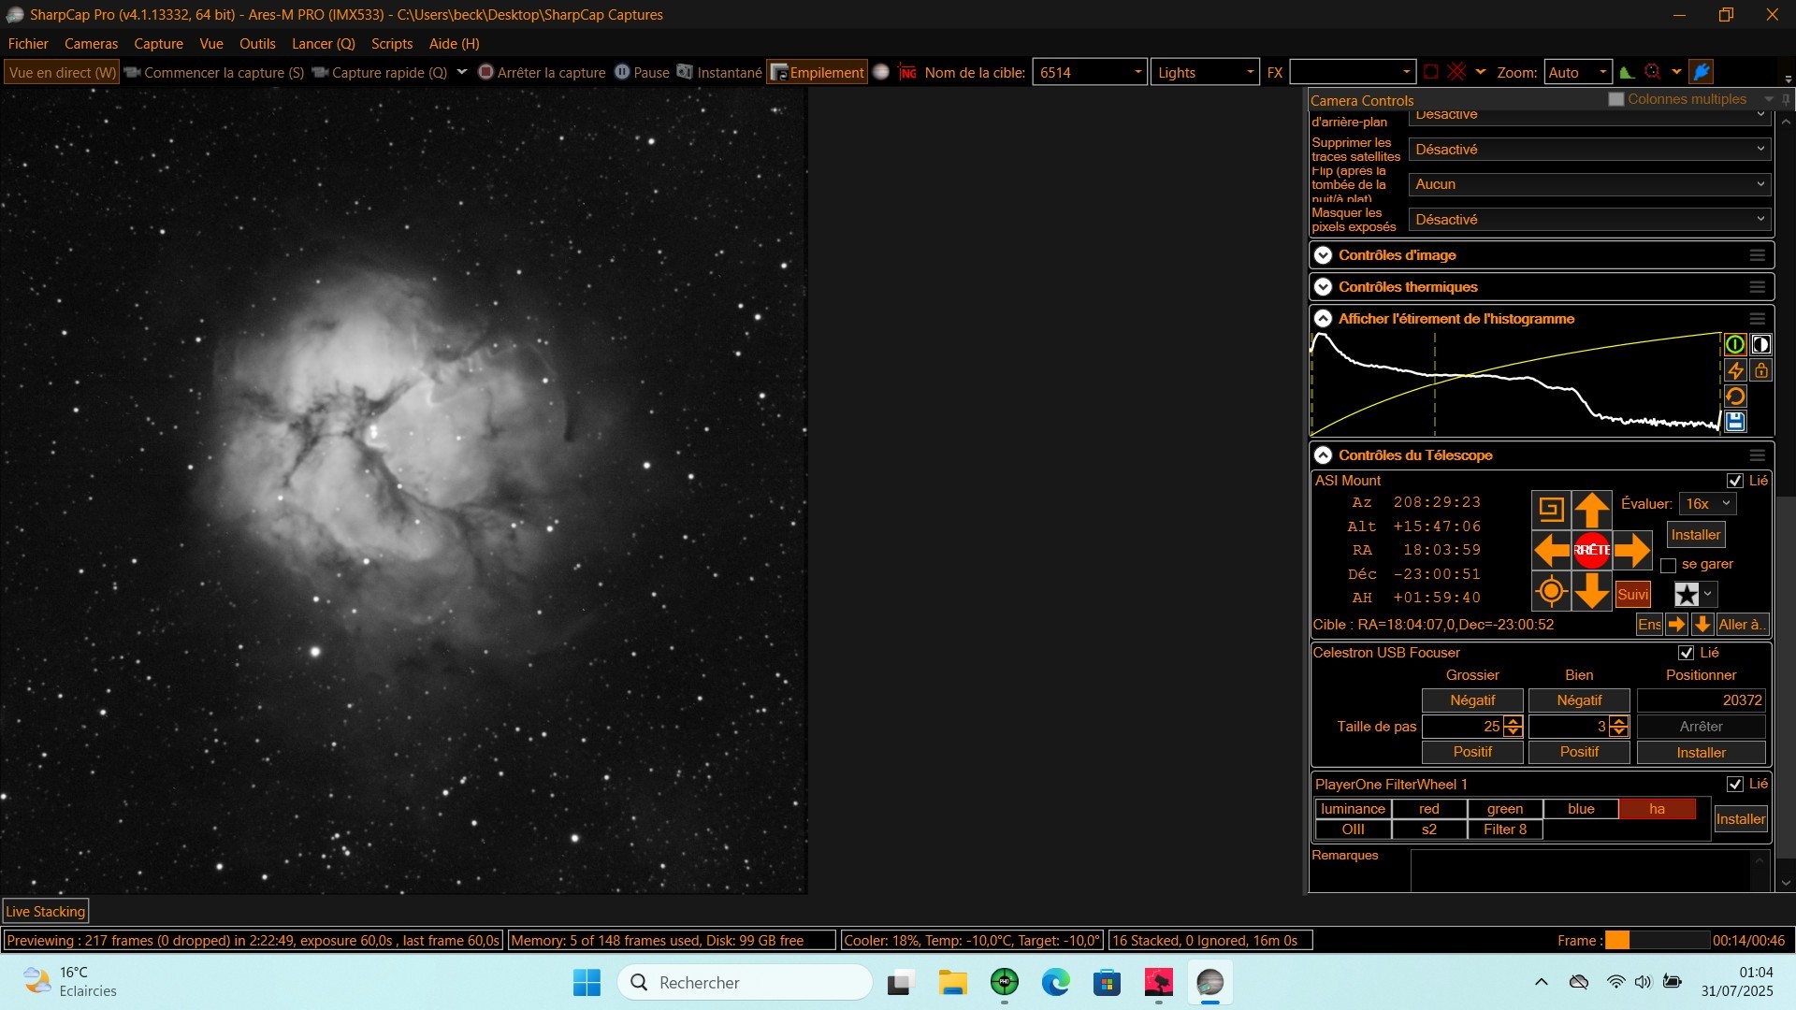Click the Aller à goto button
This screenshot has height=1010, width=1796.
point(1740,625)
